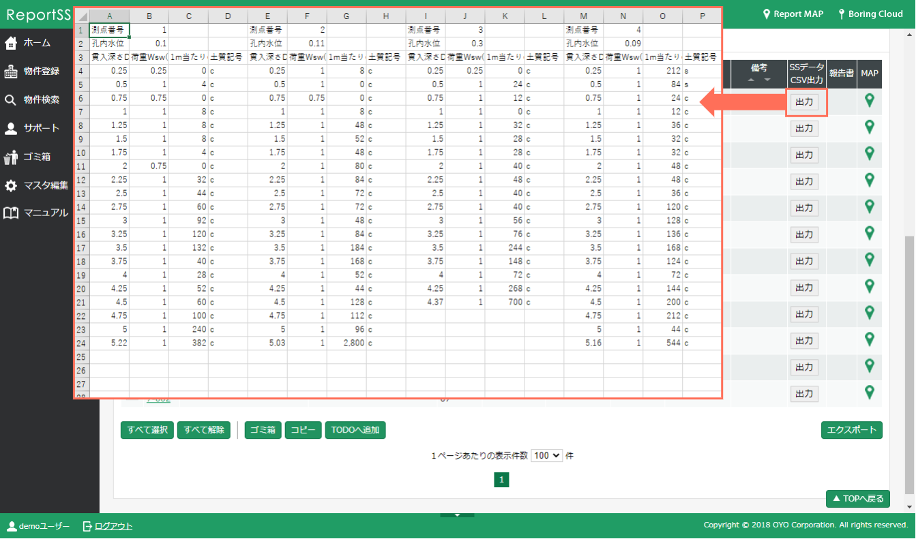Click spreadsheet cell with value 5.16
Viewport: 916px width, 539px height.
coord(584,343)
